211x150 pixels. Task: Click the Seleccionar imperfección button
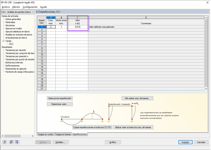click(x=60, y=98)
